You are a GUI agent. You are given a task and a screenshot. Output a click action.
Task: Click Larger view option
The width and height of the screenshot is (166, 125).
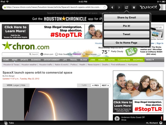point(16,85)
